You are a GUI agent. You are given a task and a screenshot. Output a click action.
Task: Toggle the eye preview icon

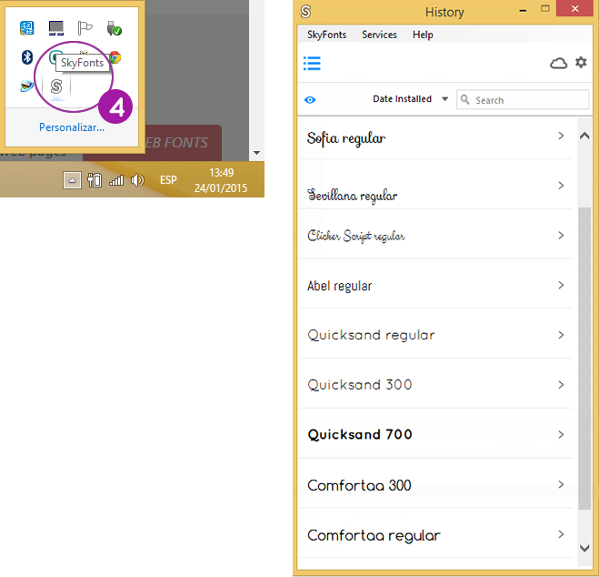311,100
